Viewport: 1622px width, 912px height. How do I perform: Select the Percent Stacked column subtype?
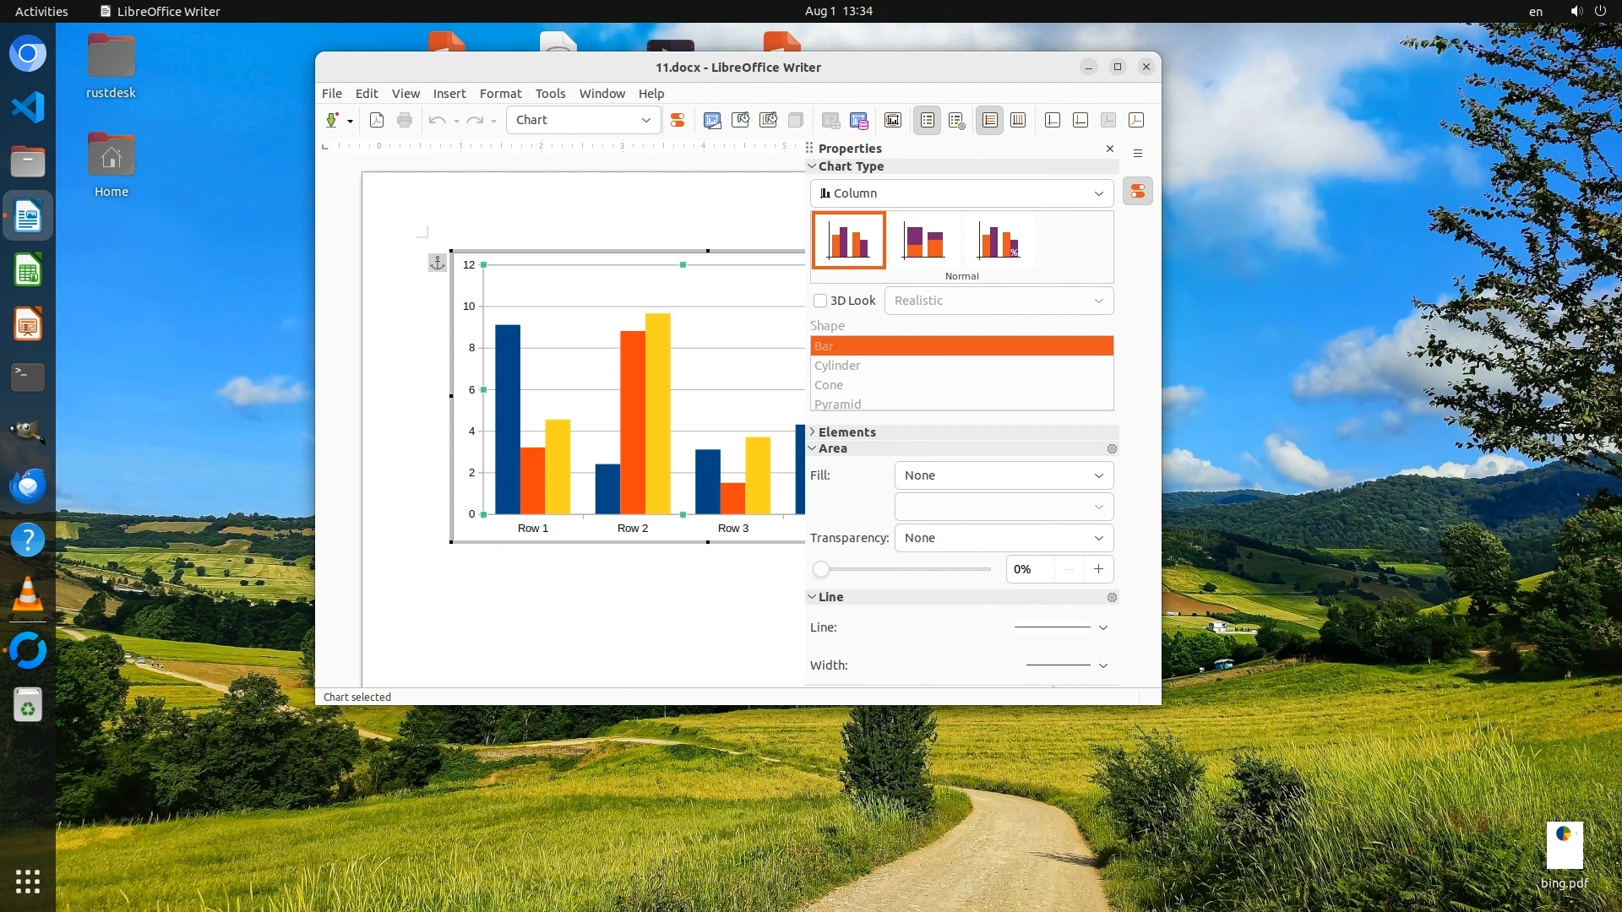click(999, 241)
